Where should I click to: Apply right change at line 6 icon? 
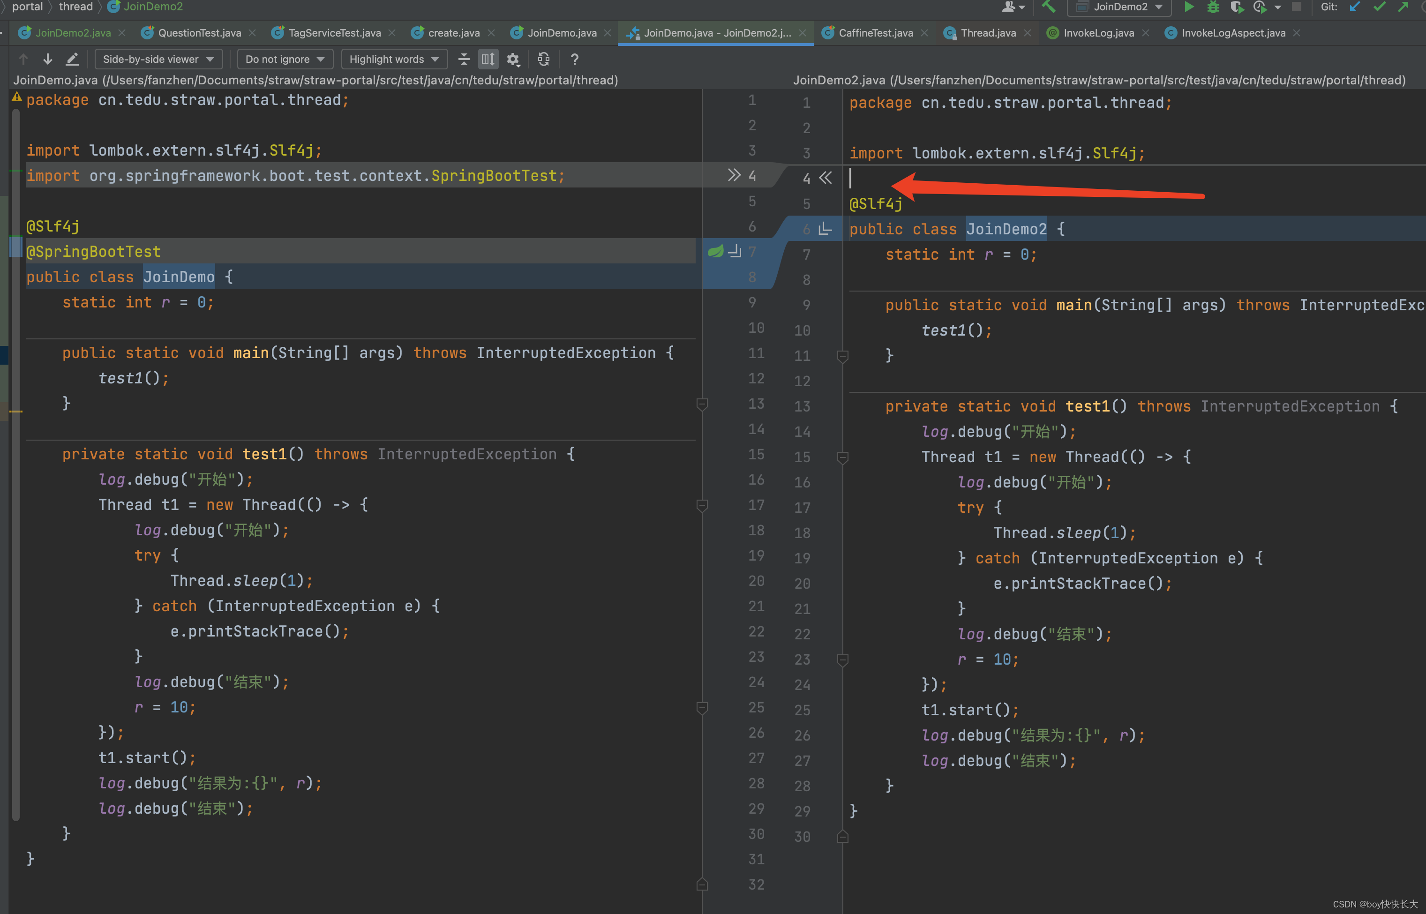tap(825, 229)
